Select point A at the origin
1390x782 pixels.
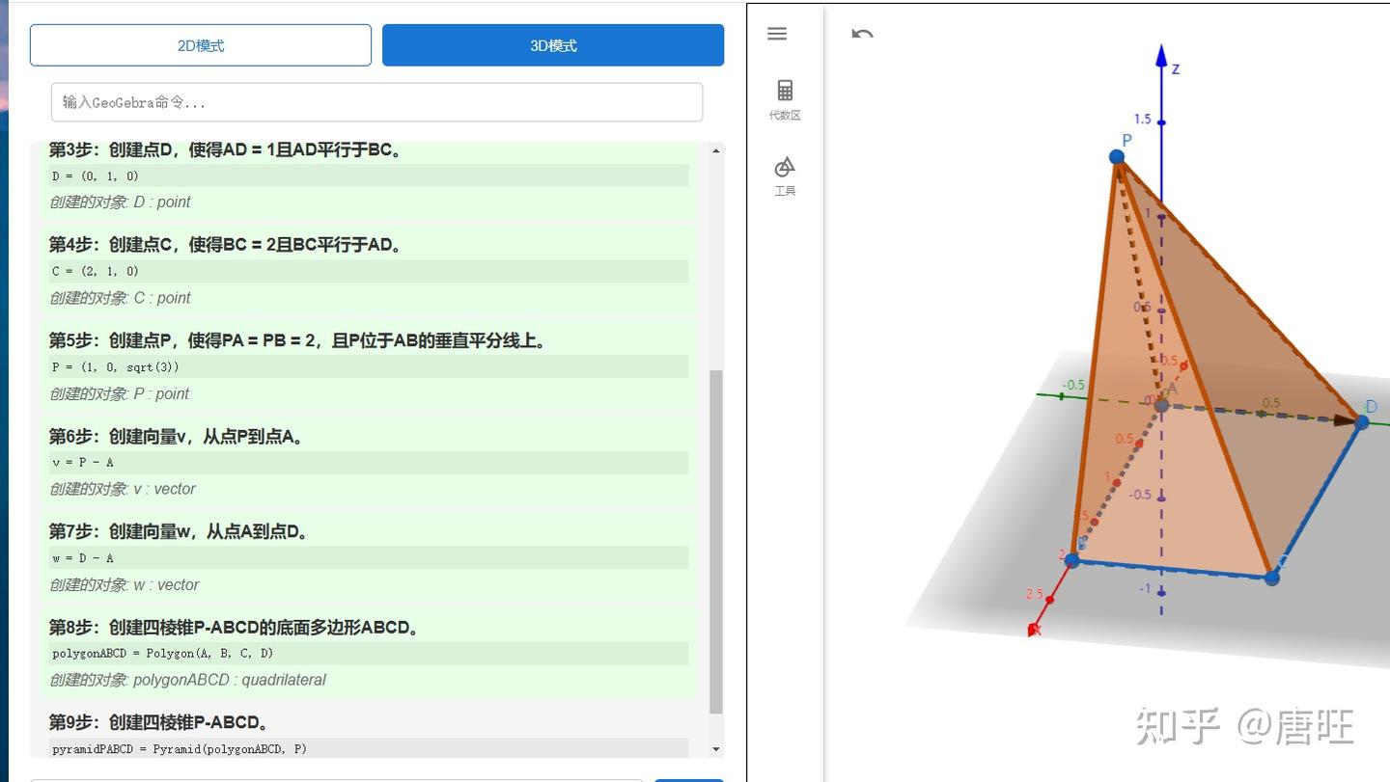1162,405
